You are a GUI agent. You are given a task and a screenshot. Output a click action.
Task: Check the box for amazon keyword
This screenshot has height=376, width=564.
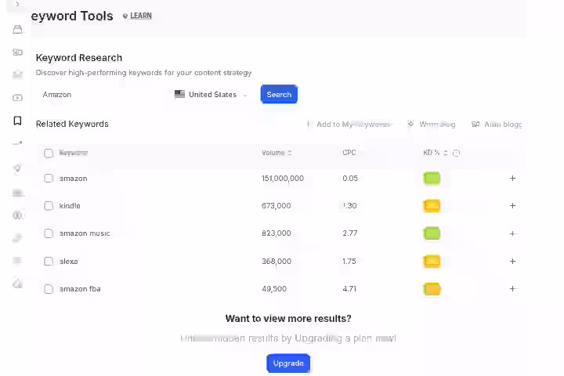49,179
